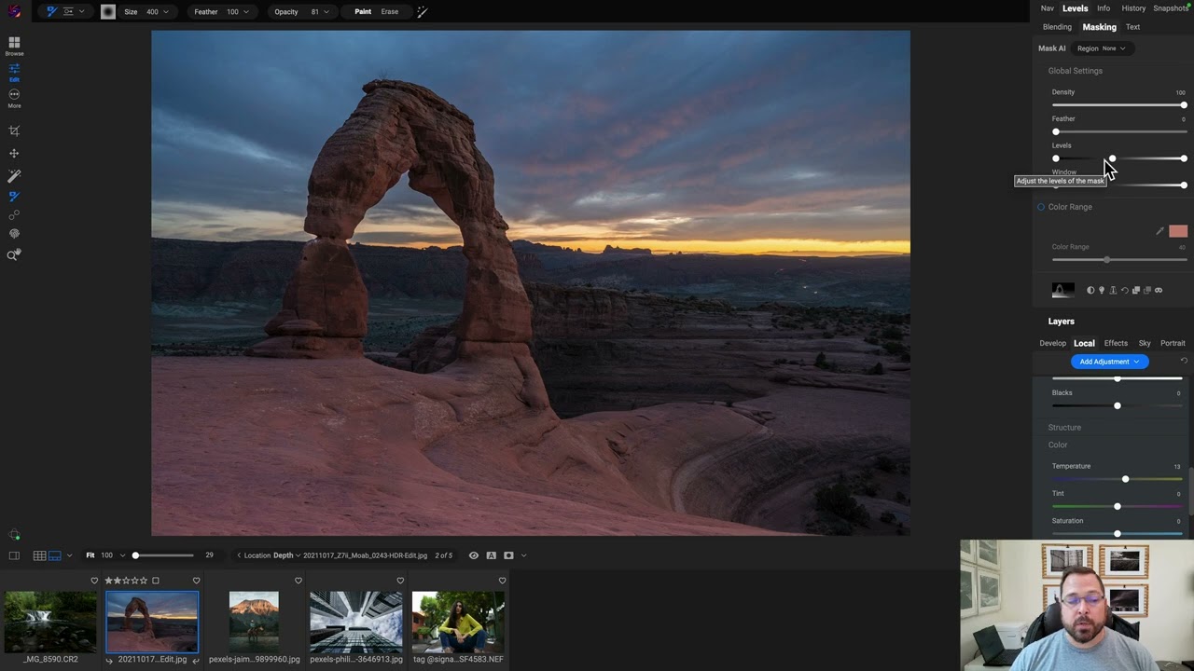Select the Zoom magnifier tool
Viewport: 1194px width, 671px height.
14,255
